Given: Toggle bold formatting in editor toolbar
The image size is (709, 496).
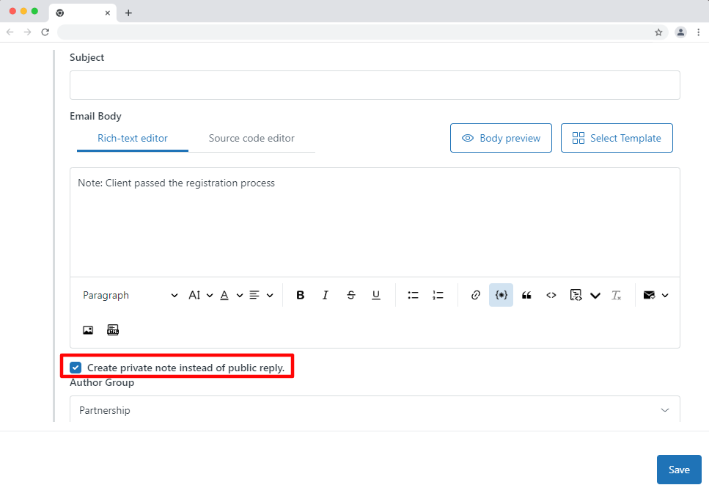Looking at the screenshot, I should point(300,295).
